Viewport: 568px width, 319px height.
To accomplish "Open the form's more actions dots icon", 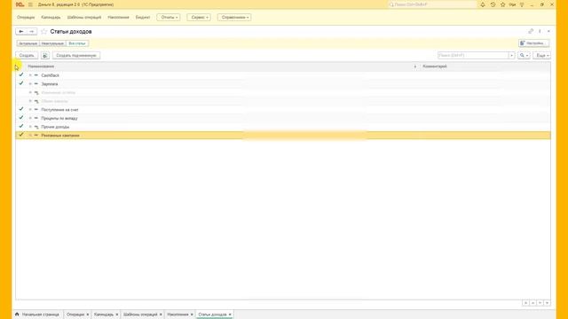I will tap(540, 32).
